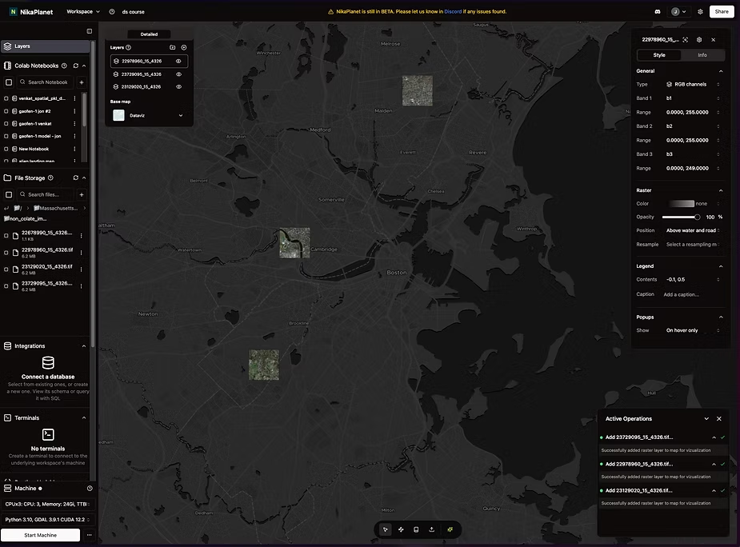Screen dimensions: 740x547
Task: Click the Share button
Action: (x=722, y=12)
